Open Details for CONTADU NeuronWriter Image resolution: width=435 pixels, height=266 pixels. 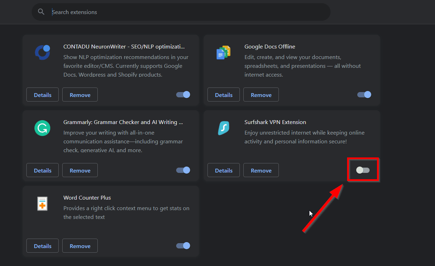43,95
